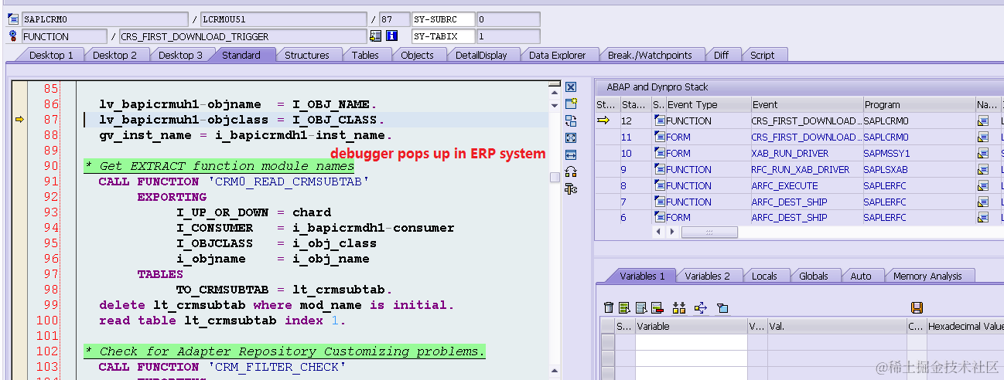Click the breakpoint column at line 91
1004x380 pixels.
click(x=20, y=182)
